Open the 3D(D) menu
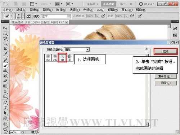Viewport: 180px width, 135px height. click(x=100, y=10)
